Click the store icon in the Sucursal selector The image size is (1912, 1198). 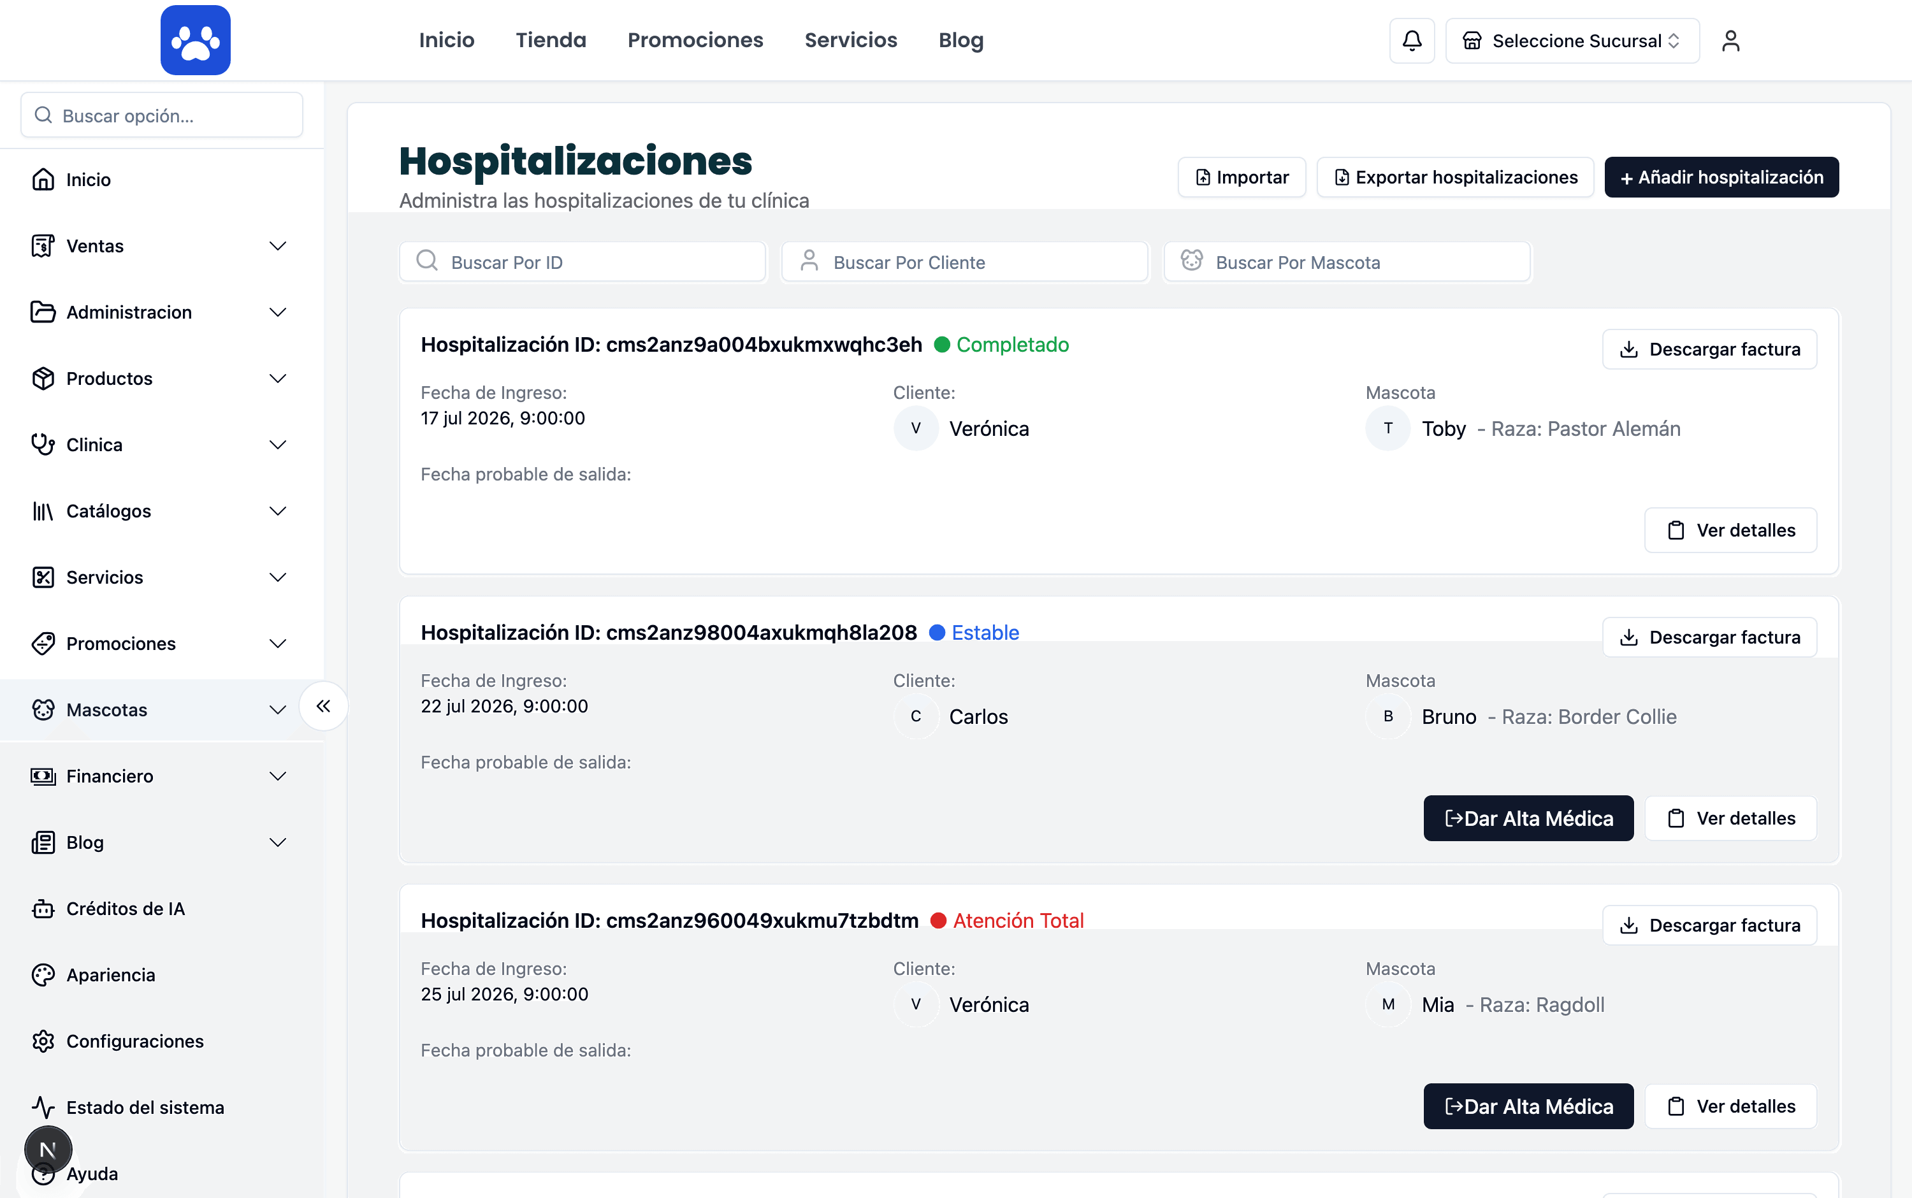pyautogui.click(x=1472, y=41)
